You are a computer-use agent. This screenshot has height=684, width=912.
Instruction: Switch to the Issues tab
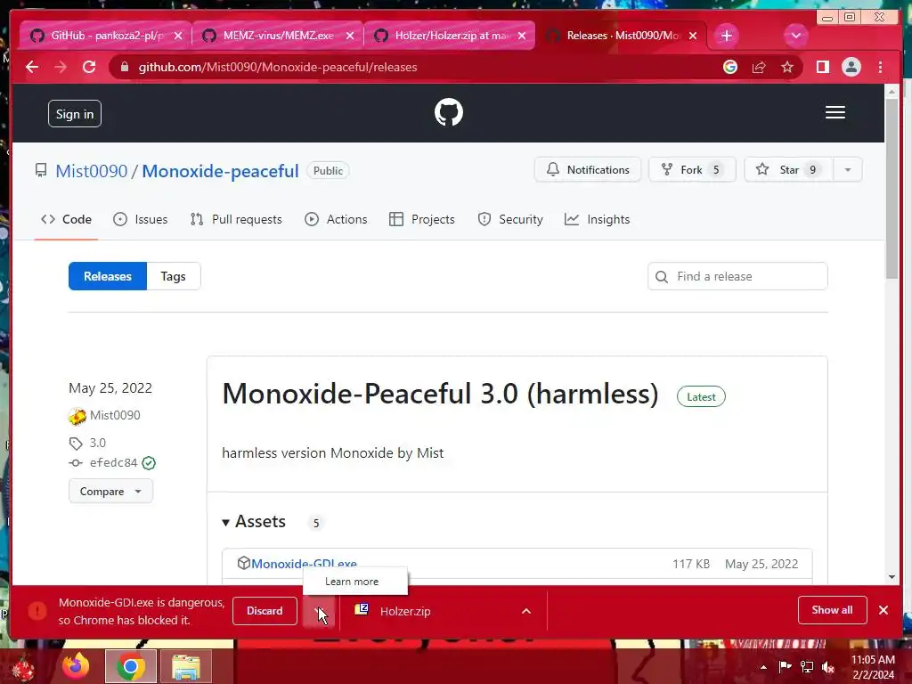coord(140,219)
